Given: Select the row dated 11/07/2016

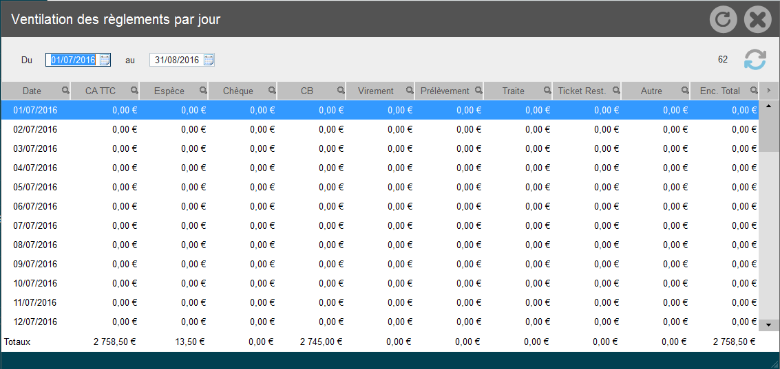Looking at the screenshot, I should (x=380, y=302).
